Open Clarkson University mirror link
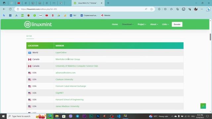The height and width of the screenshot is (119, 212). (x=64, y=79)
